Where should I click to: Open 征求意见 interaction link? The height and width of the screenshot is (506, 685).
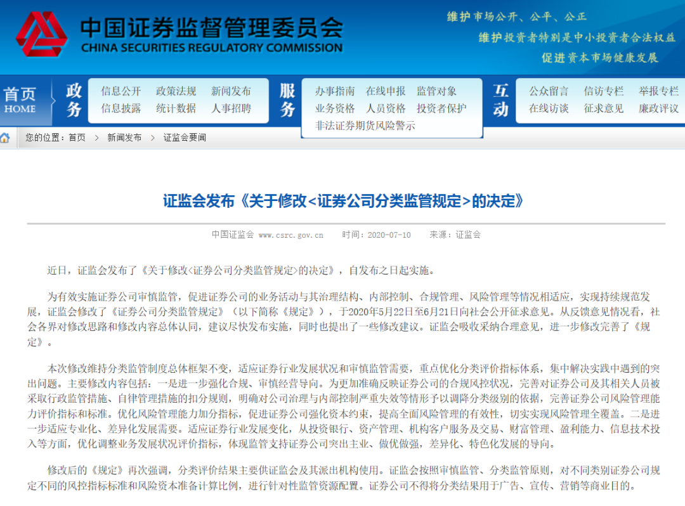click(x=604, y=108)
